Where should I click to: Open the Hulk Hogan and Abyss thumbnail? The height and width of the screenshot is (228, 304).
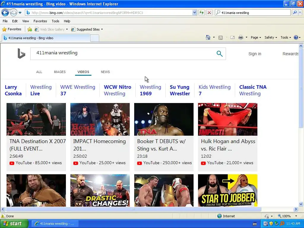click(228, 119)
